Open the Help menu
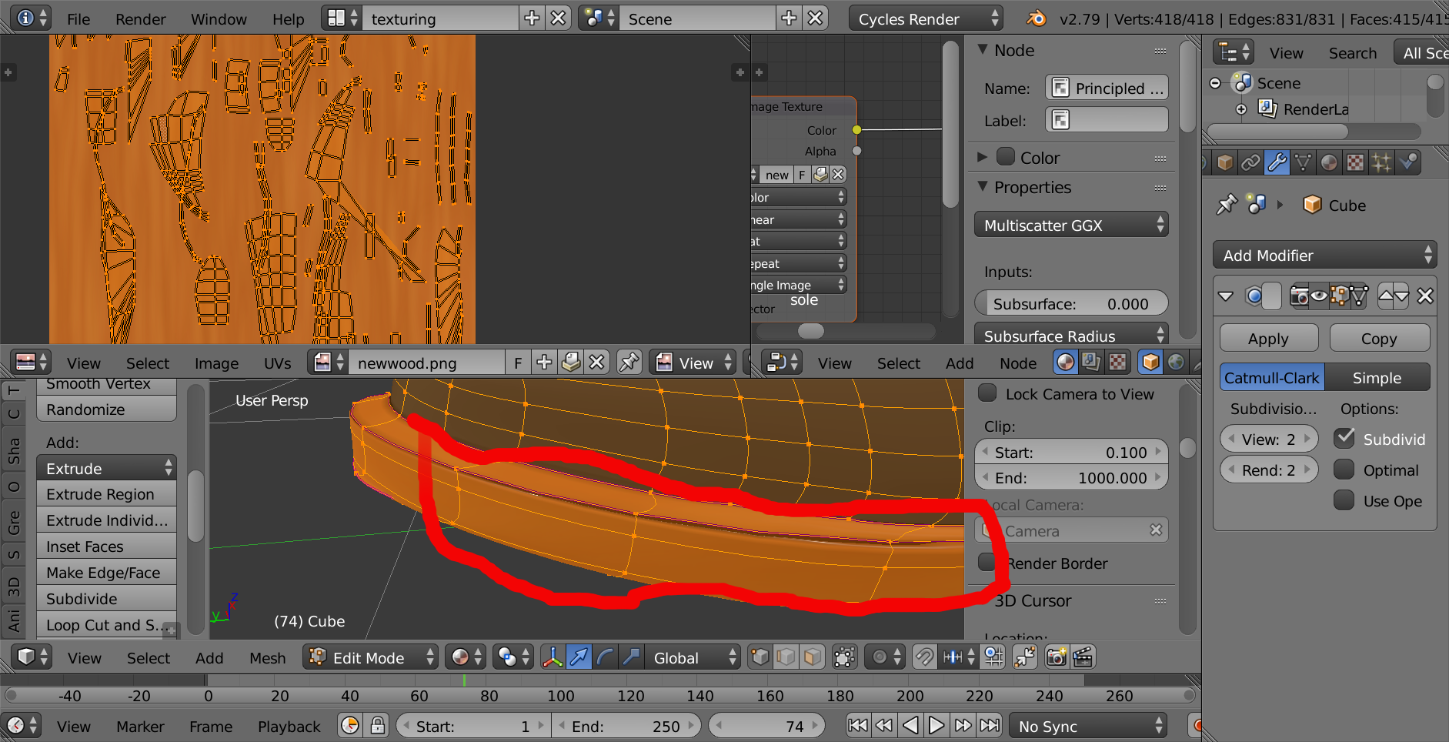The image size is (1449, 742). click(x=289, y=18)
